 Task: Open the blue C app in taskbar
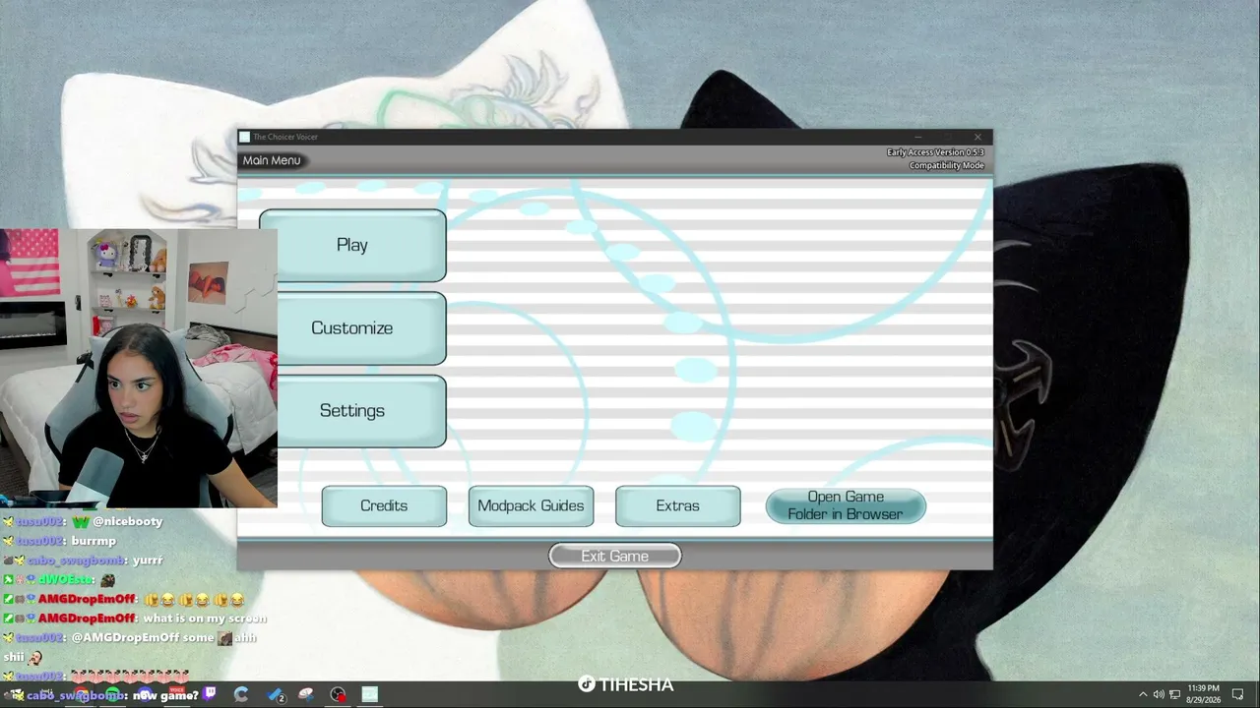click(x=241, y=694)
